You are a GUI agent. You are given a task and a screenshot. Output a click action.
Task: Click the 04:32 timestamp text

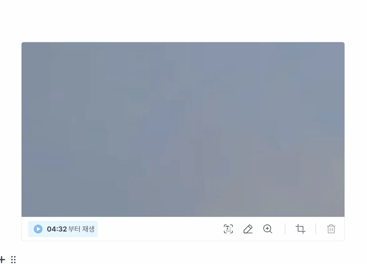57,229
